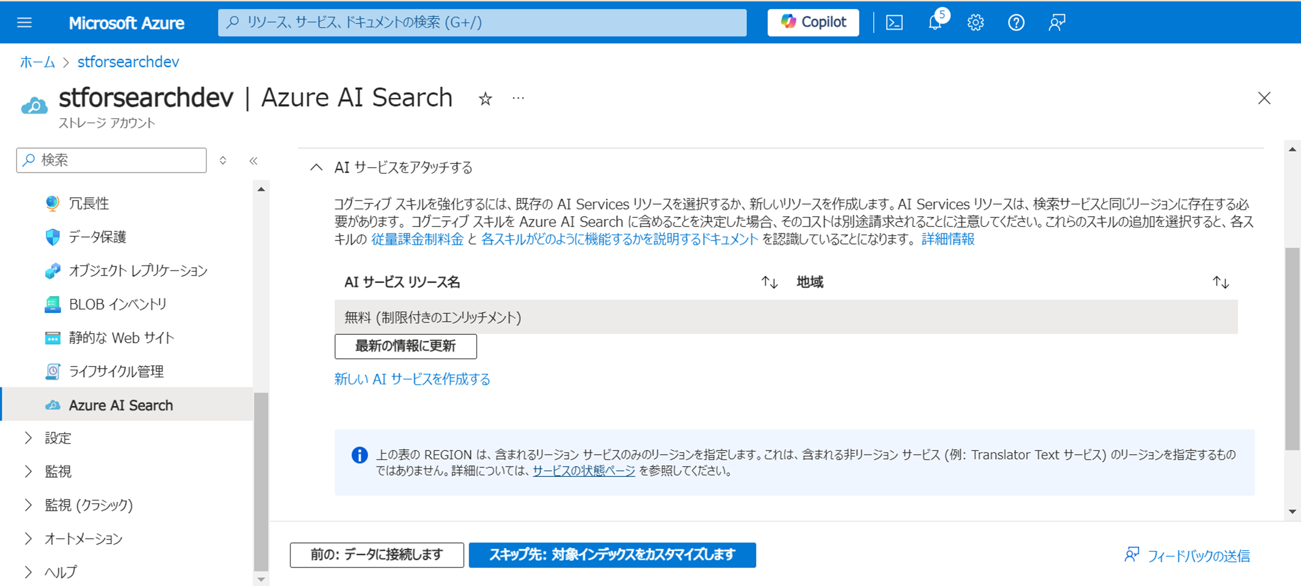Sort by 地域 column arrows
This screenshot has height=586, width=1301.
point(1221,282)
